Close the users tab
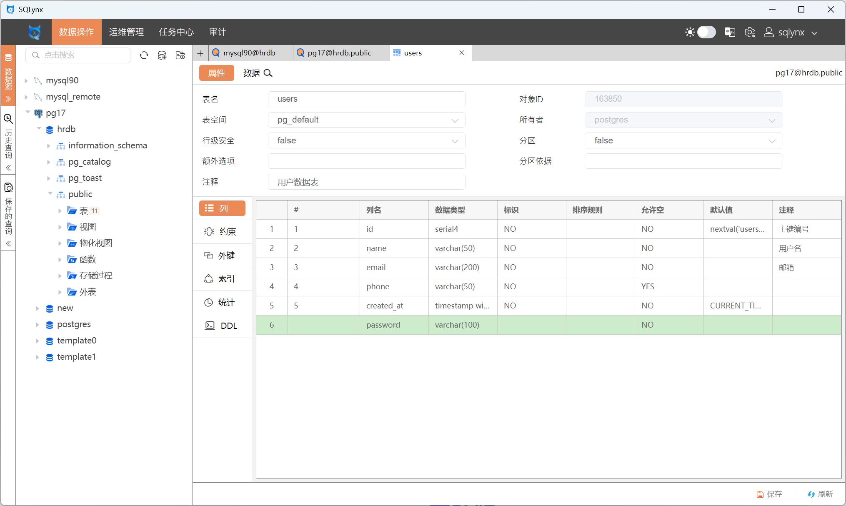846x506 pixels. tap(462, 53)
